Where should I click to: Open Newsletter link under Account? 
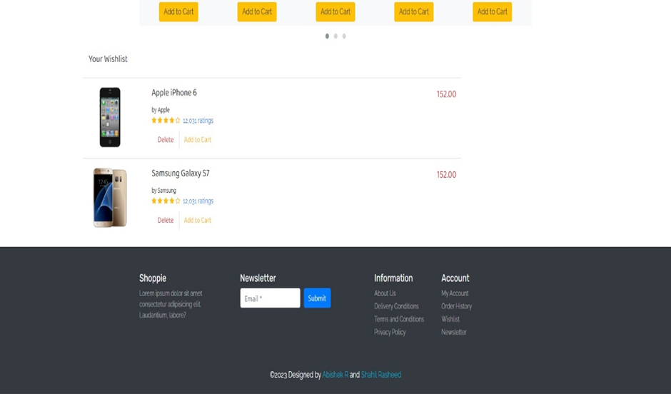tap(453, 332)
